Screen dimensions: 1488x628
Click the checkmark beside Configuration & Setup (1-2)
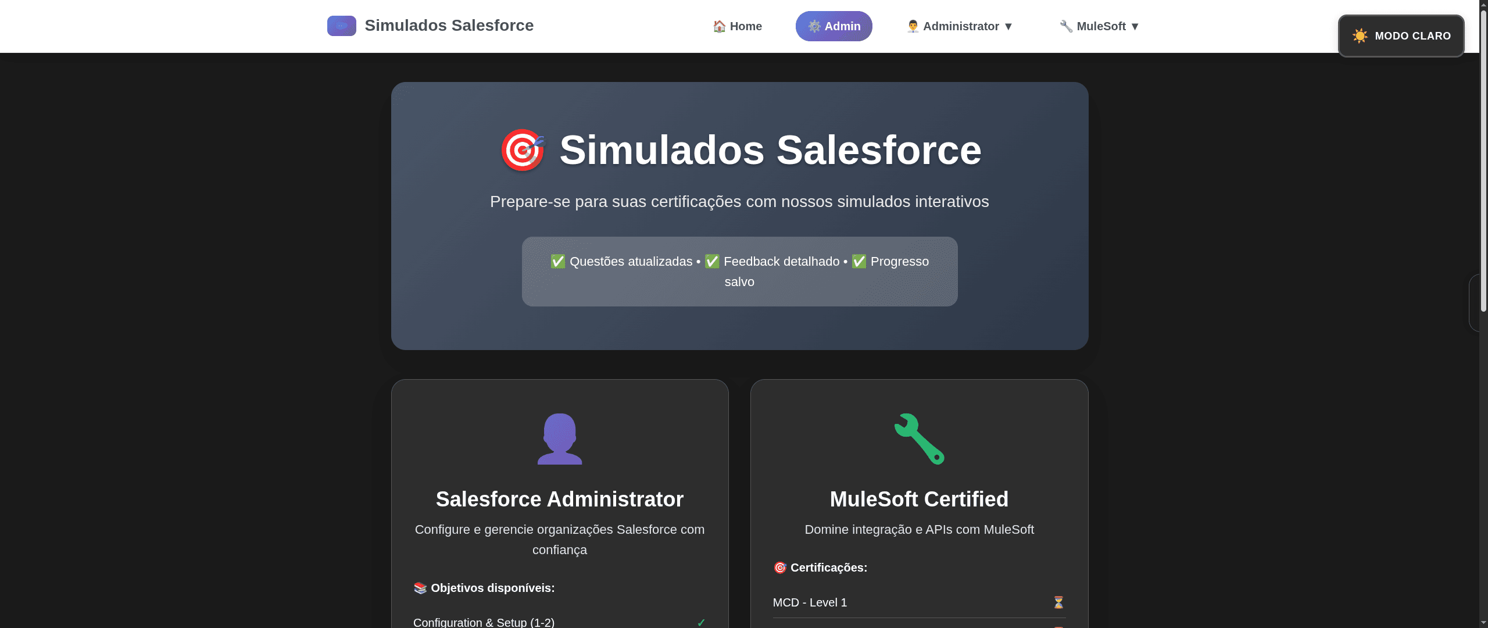701,622
